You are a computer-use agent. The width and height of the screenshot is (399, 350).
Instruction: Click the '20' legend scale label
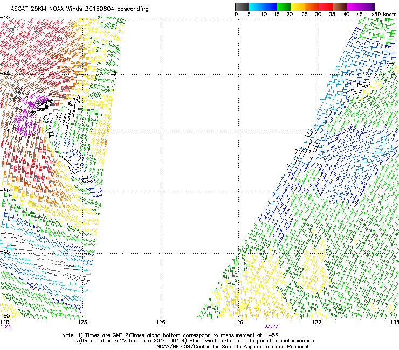[290, 15]
